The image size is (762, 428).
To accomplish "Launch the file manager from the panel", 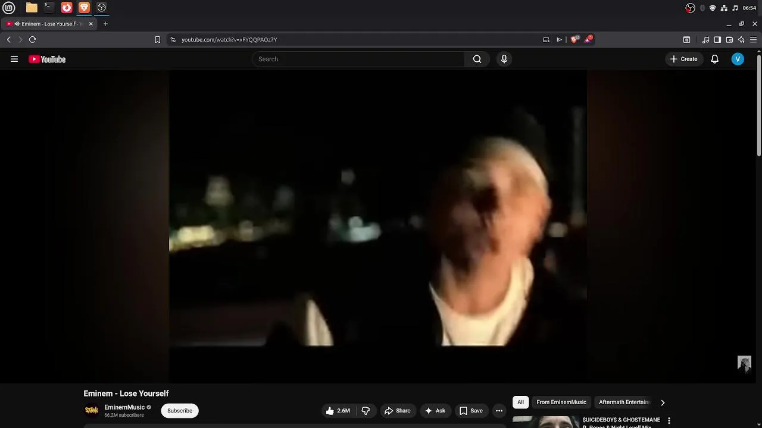I will [32, 8].
